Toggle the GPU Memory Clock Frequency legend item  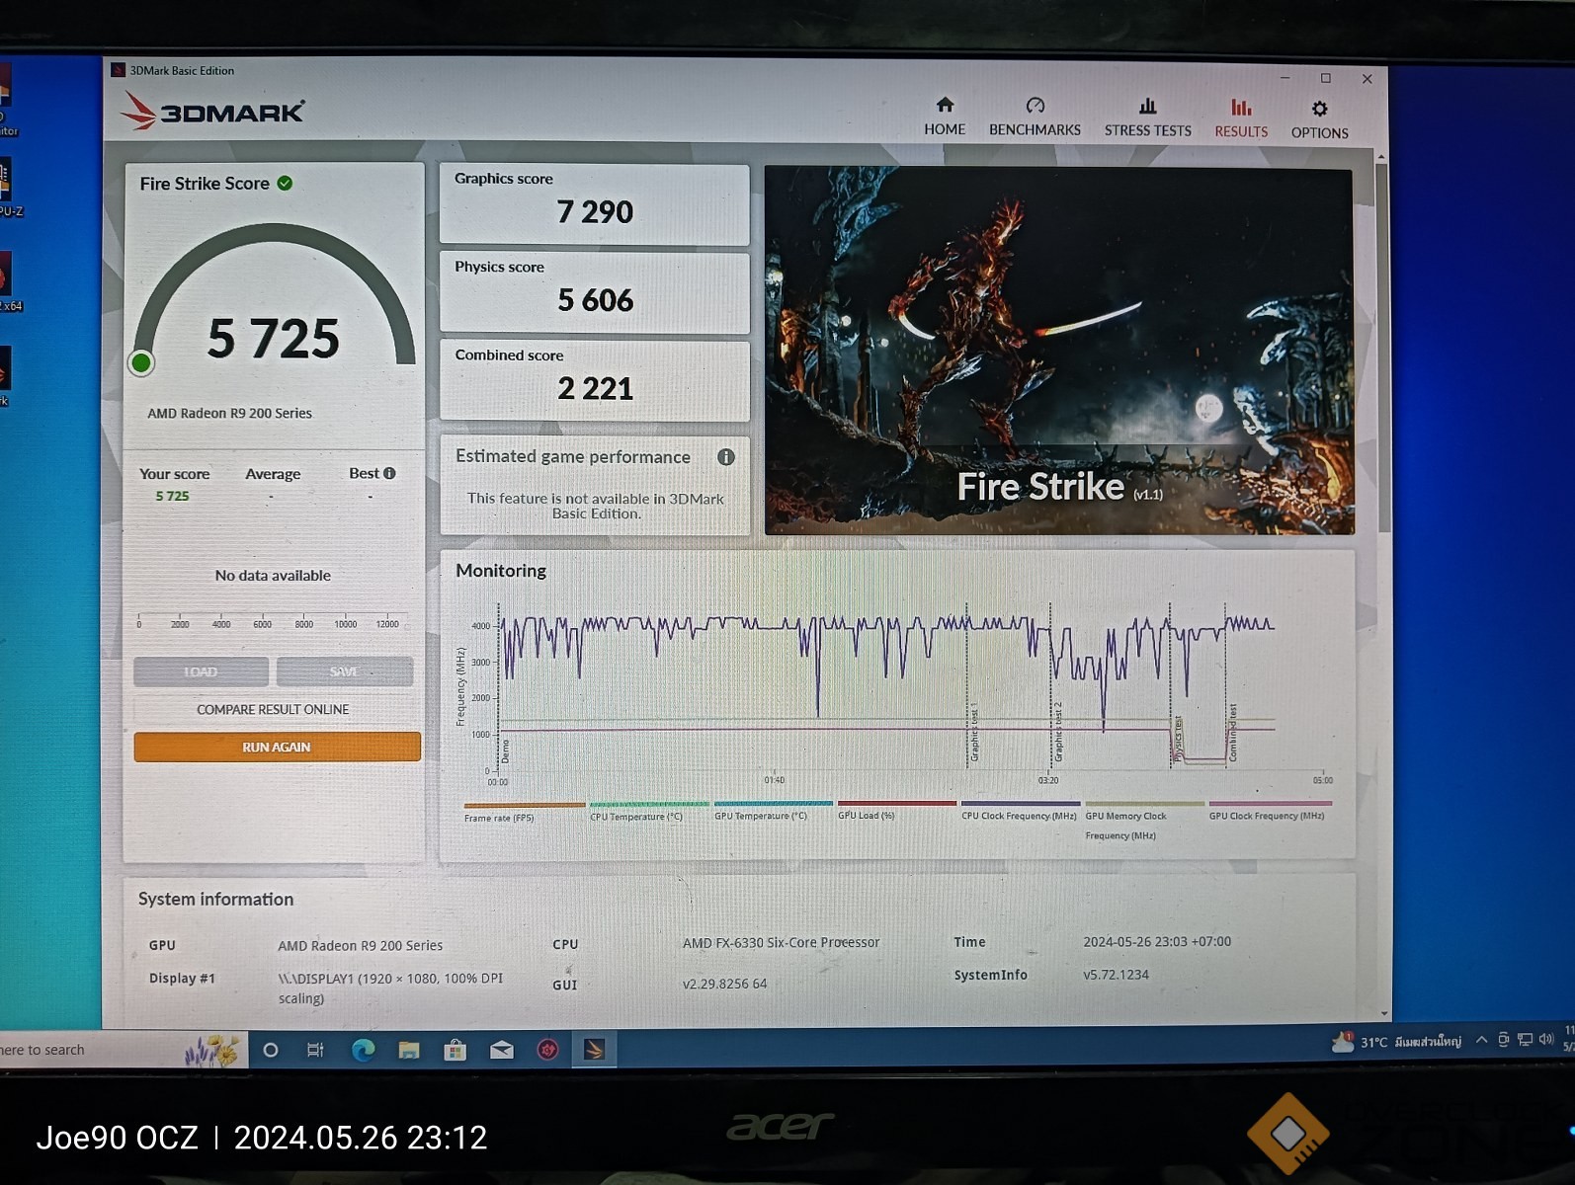tap(1144, 820)
